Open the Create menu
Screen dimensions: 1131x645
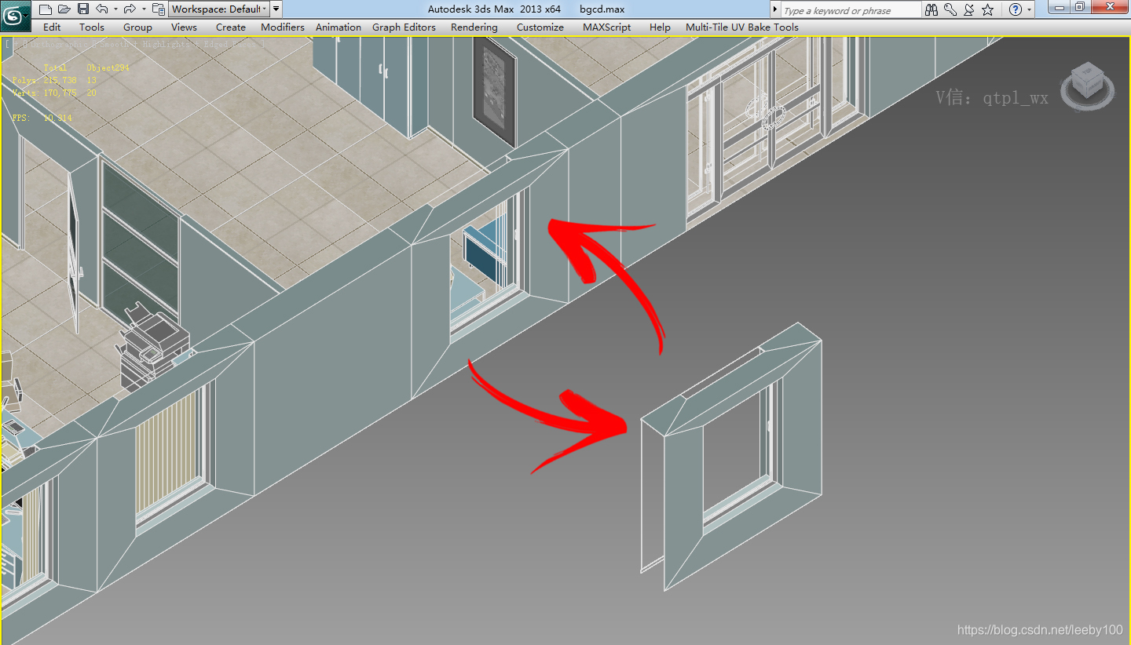[231, 27]
